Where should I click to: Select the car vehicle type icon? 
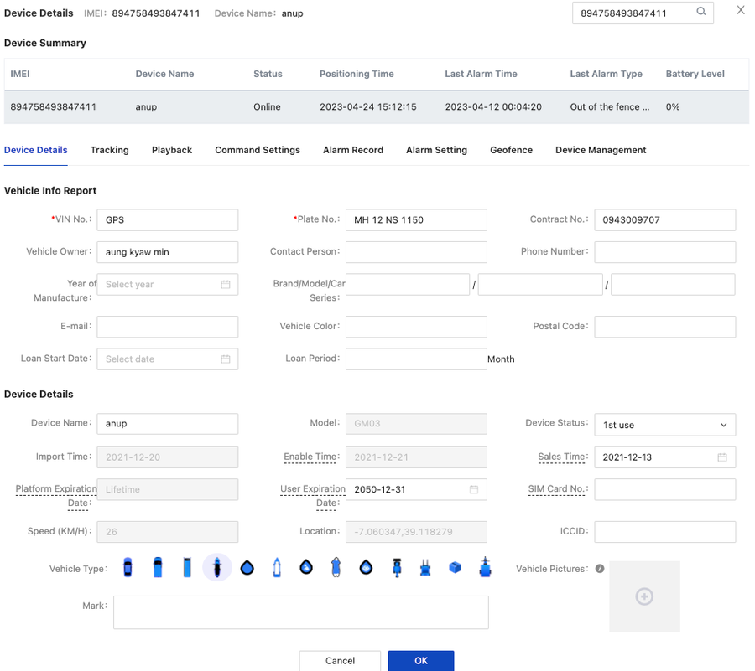point(128,568)
